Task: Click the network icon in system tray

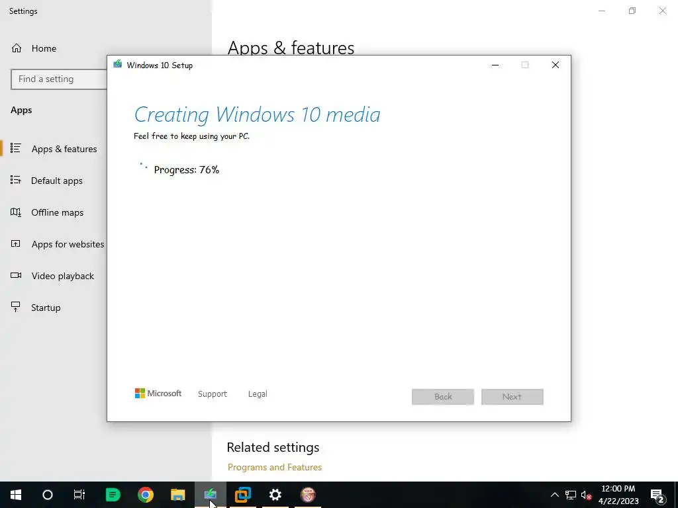Action: [x=571, y=495]
